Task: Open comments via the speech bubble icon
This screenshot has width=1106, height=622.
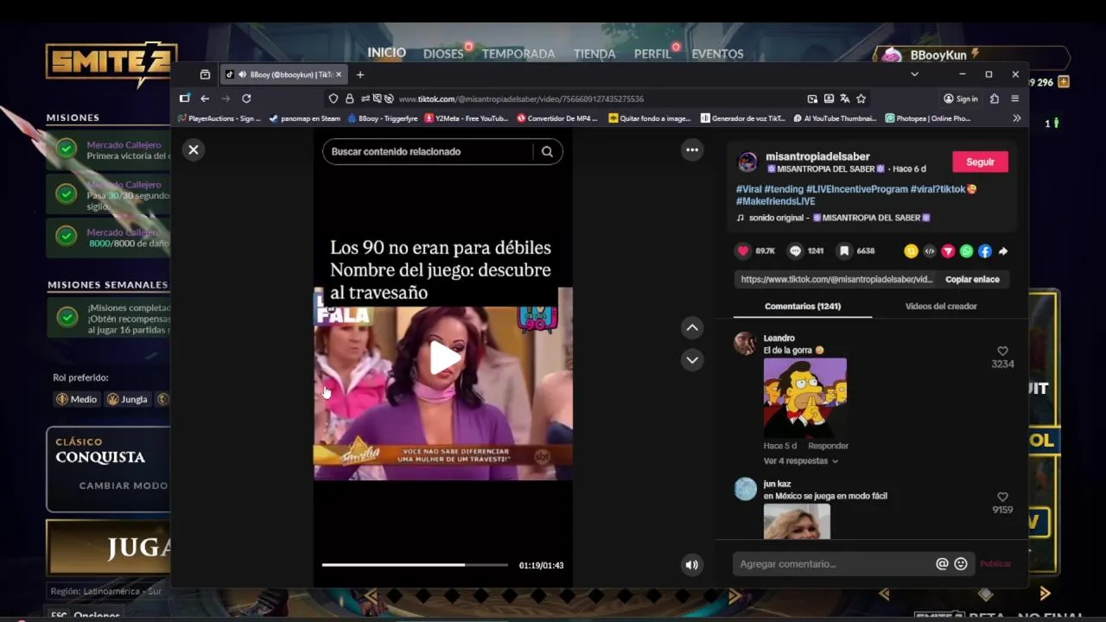Action: pyautogui.click(x=795, y=251)
